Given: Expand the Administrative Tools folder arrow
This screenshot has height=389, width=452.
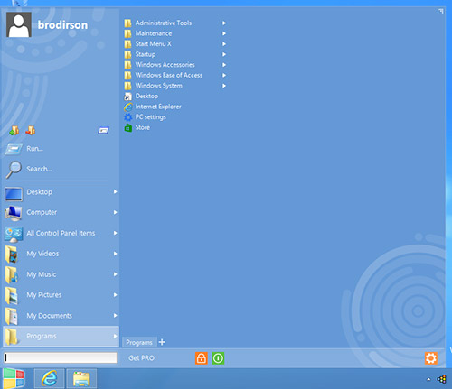Looking at the screenshot, I should pos(224,23).
